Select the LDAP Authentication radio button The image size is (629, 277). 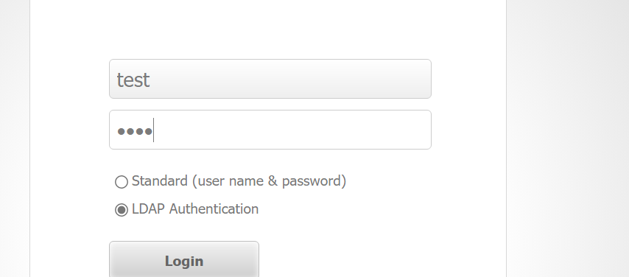point(122,209)
